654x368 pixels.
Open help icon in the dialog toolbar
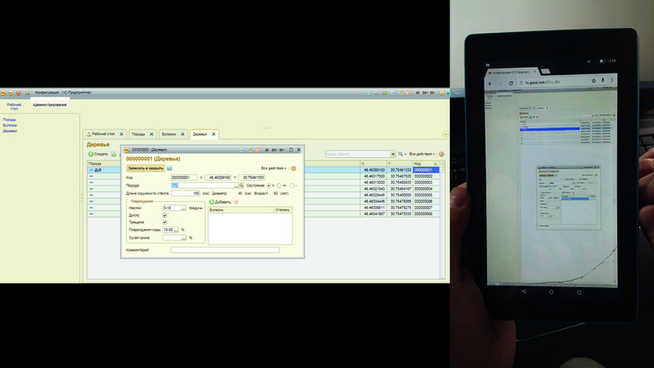click(x=293, y=168)
